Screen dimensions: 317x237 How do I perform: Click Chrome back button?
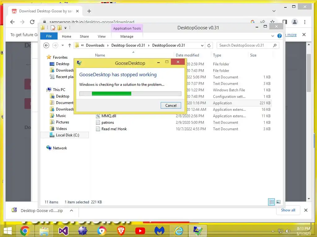click(12, 22)
